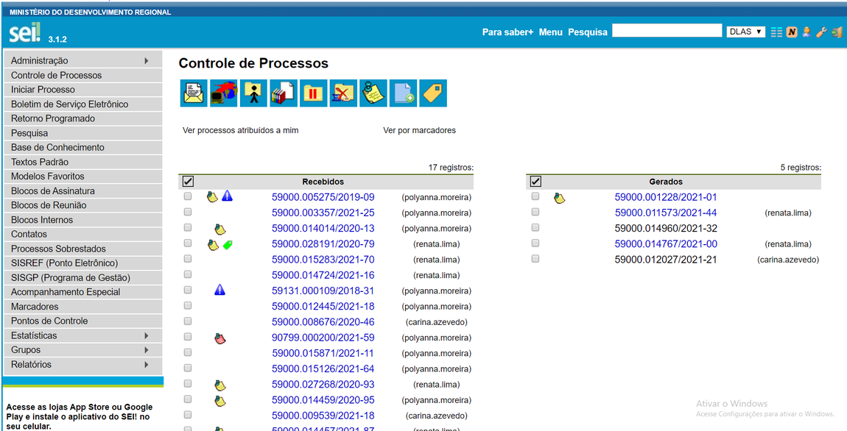Open the DLAS unit dropdown
The height and width of the screenshot is (431, 847).
click(745, 32)
